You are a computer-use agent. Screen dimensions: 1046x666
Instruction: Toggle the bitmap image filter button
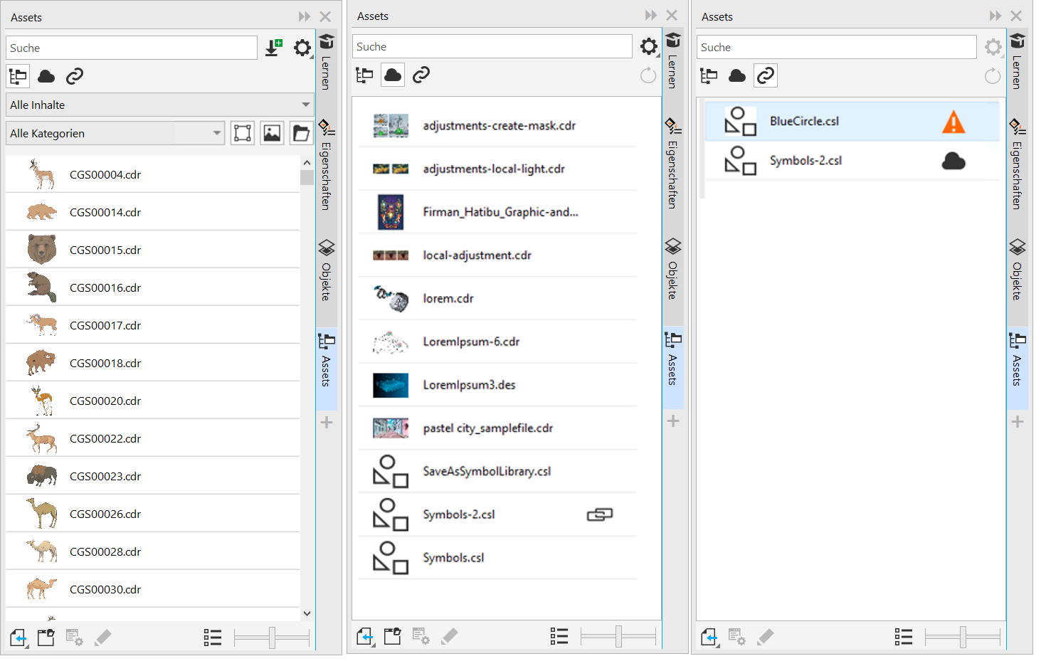[272, 133]
